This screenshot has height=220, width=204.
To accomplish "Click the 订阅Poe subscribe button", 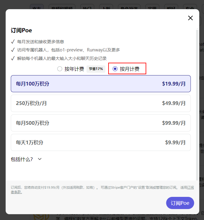I will tap(180, 203).
